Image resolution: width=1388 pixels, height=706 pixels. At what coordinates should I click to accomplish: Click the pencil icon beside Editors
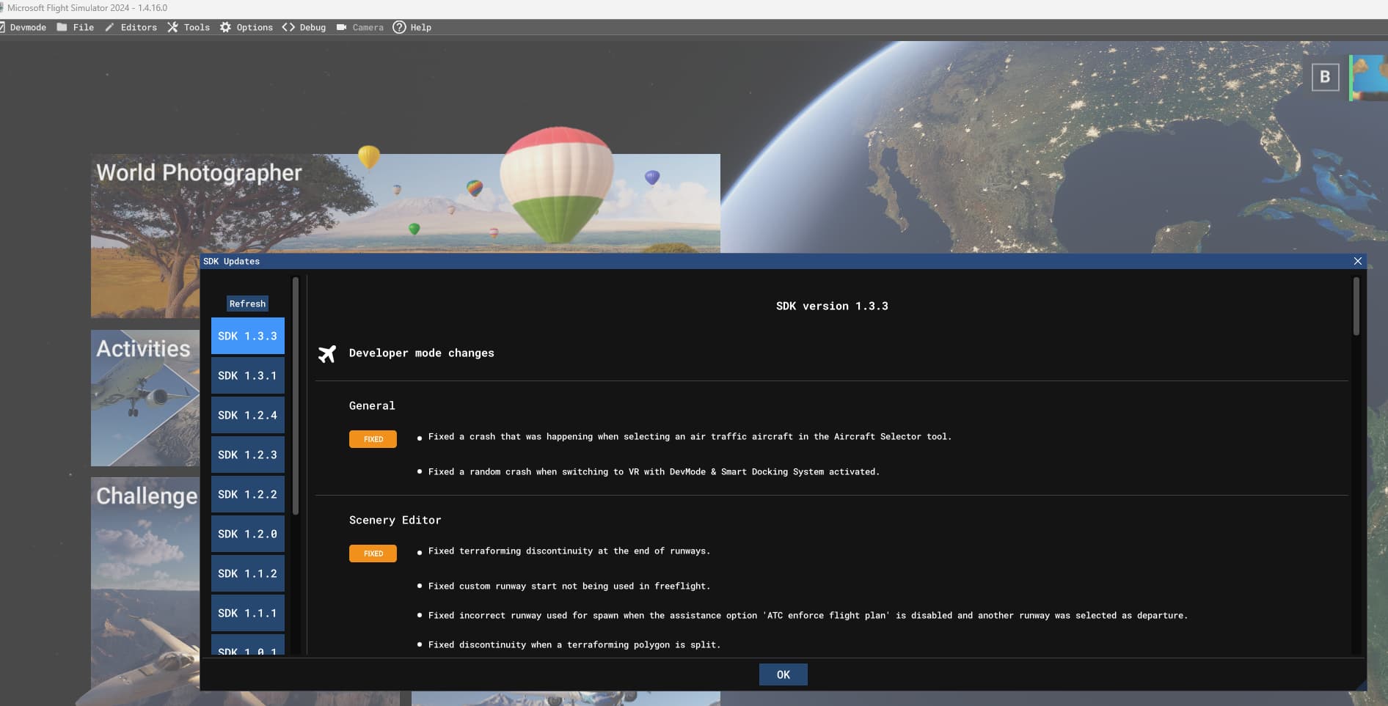click(109, 27)
